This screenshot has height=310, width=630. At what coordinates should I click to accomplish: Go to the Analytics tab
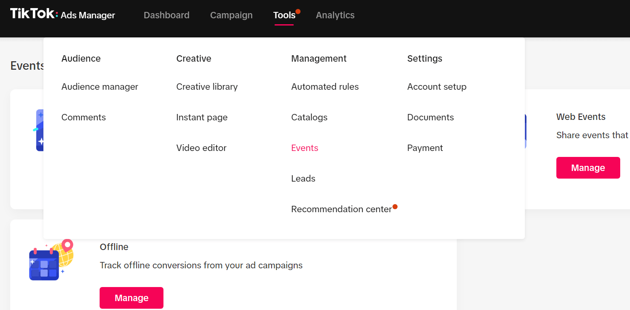click(x=335, y=15)
